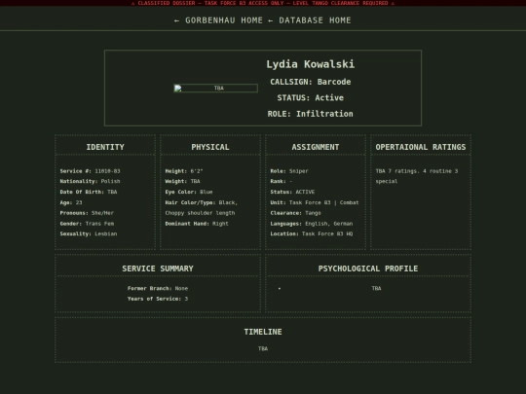The height and width of the screenshot is (394, 526).
Task: Click the Years of Service: 3 entry
Action: [158, 299]
